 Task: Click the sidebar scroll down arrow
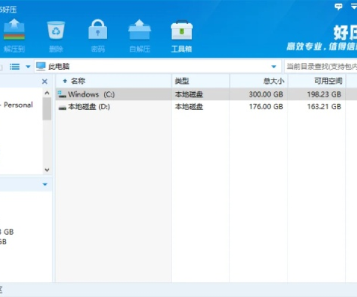(47, 170)
